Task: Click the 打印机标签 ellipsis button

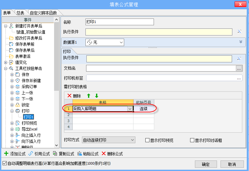Action: tap(239, 78)
